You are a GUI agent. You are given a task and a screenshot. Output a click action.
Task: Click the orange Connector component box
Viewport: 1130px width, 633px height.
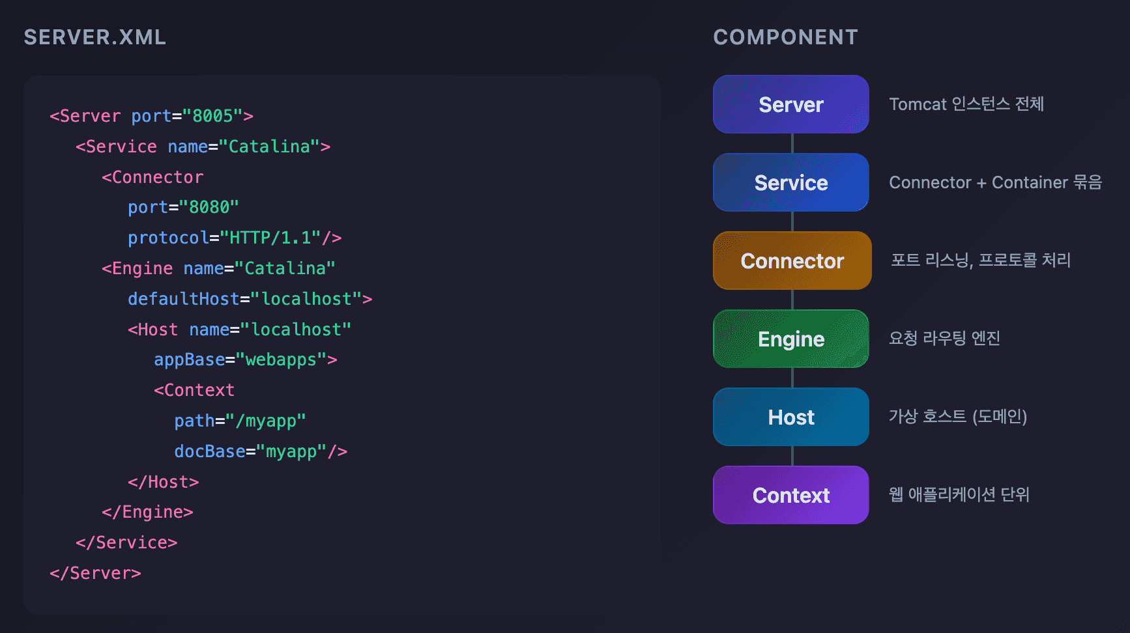tap(792, 260)
